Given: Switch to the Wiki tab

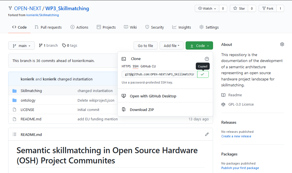Looking at the screenshot, I should point(130,27).
